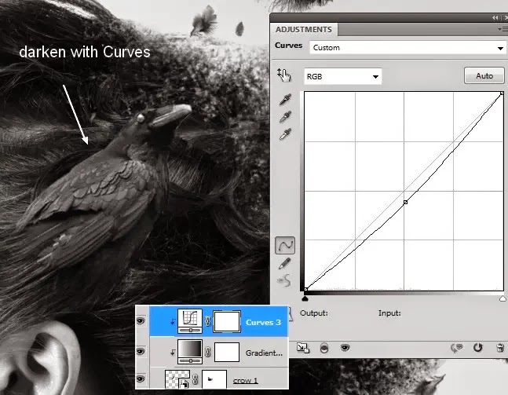Click the crow 1 layer name

pos(245,380)
